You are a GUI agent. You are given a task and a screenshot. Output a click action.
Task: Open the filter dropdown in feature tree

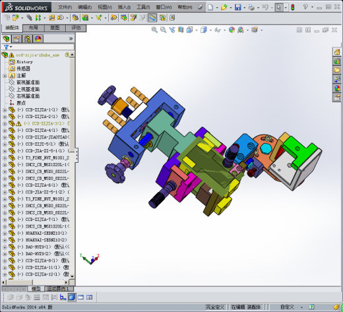tap(8, 47)
